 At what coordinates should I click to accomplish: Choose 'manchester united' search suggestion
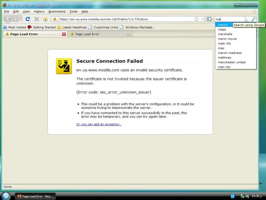(x=236, y=62)
